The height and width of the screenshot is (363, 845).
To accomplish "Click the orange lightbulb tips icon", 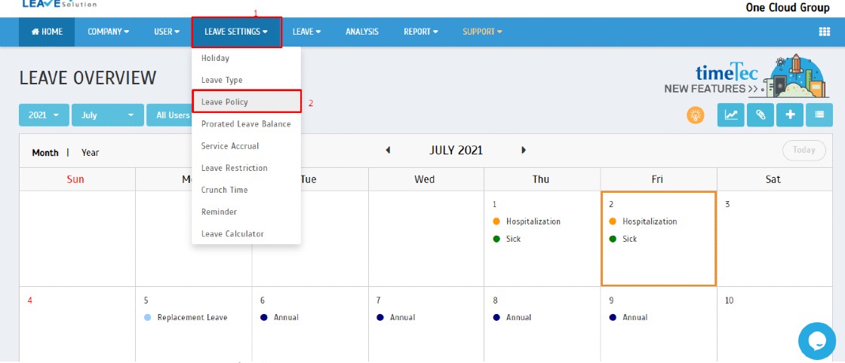I will click(695, 115).
